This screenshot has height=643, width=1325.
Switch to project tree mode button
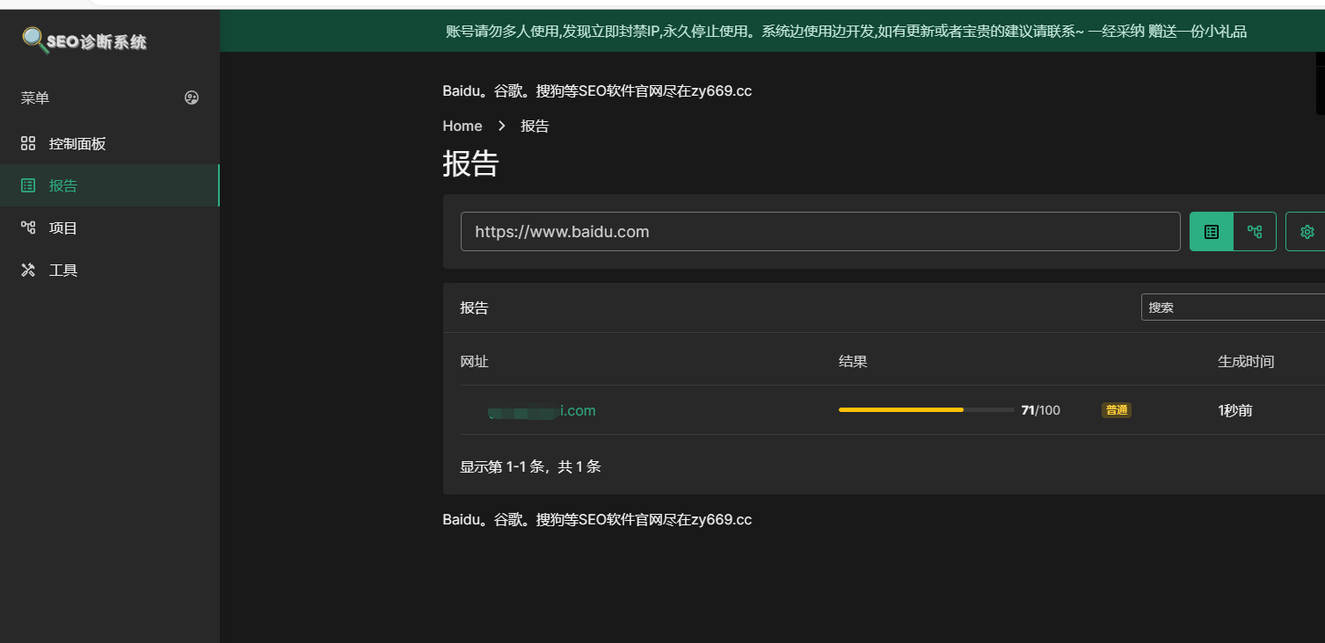1255,232
